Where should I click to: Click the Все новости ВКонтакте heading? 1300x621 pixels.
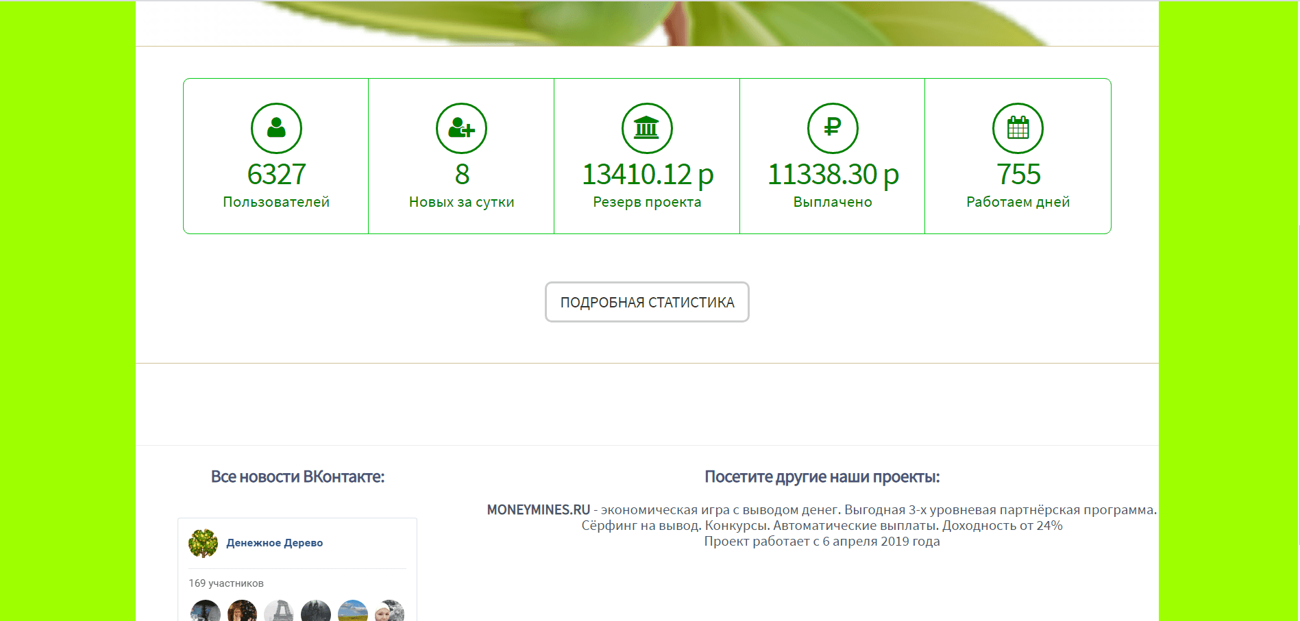[297, 477]
